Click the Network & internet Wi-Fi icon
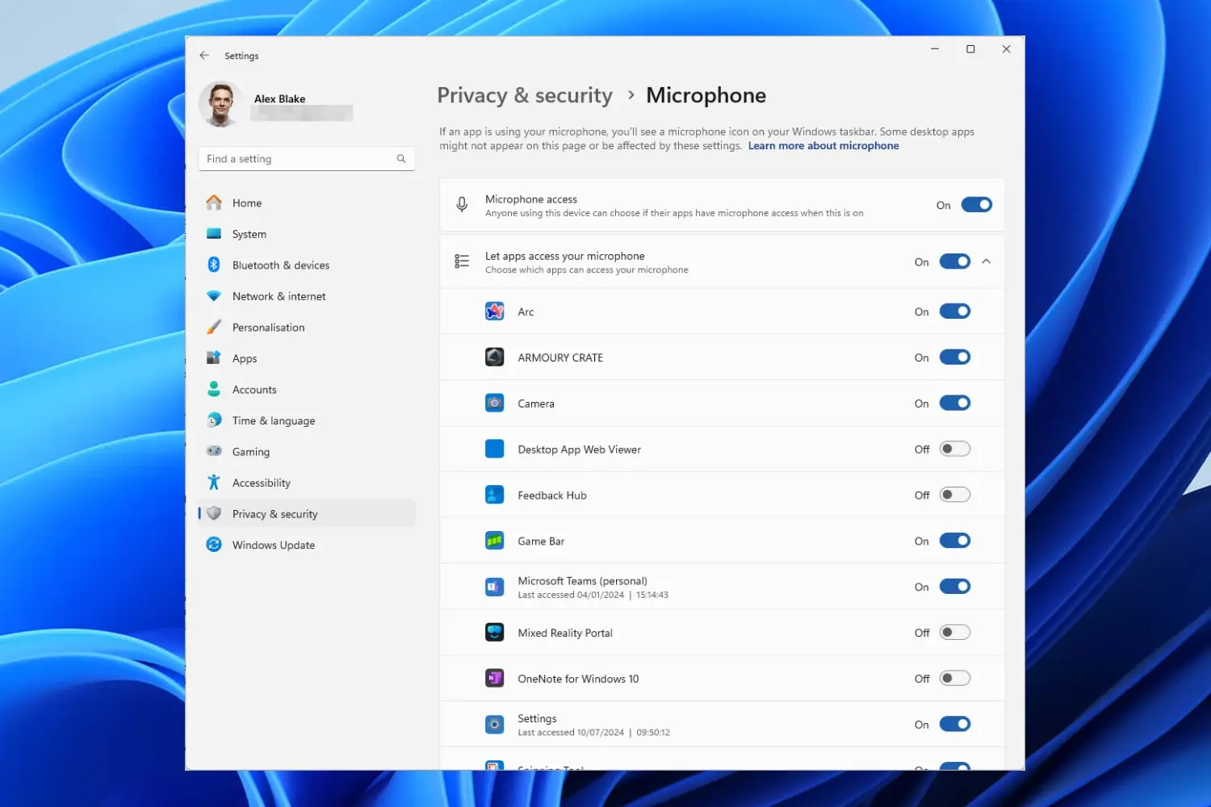 pyautogui.click(x=214, y=296)
